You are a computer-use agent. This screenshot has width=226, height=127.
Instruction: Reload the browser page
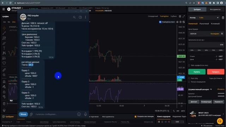pos(10,3)
